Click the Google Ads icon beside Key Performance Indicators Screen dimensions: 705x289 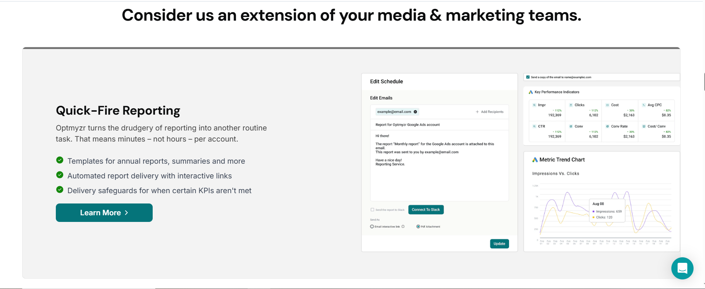[531, 92]
